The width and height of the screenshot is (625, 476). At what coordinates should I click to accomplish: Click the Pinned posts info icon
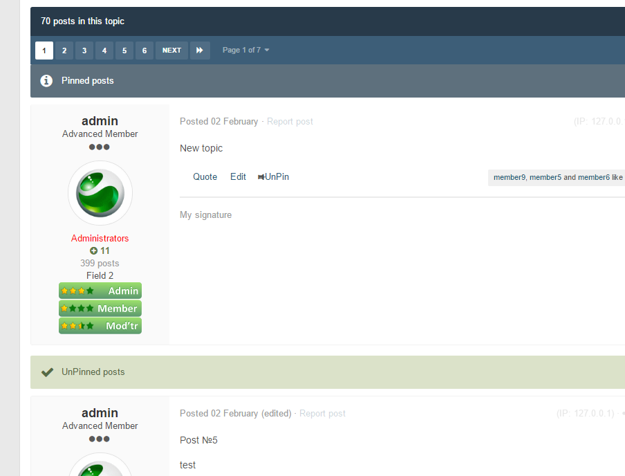pyautogui.click(x=46, y=81)
